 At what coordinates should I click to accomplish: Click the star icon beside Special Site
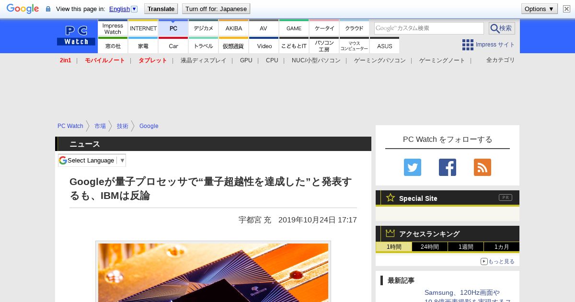pos(391,197)
